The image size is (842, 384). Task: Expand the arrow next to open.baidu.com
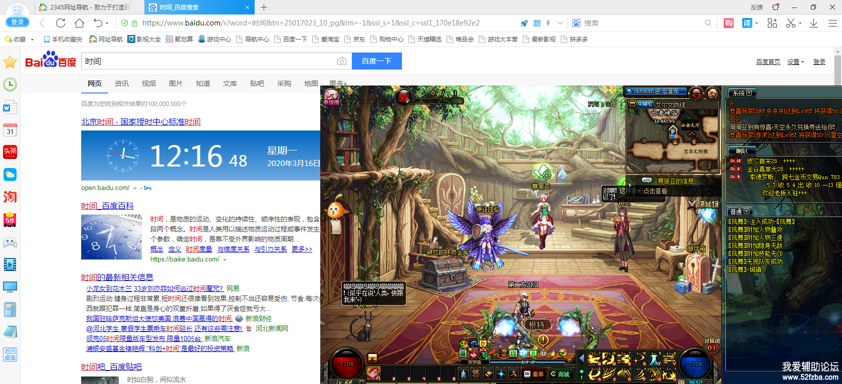[135, 188]
